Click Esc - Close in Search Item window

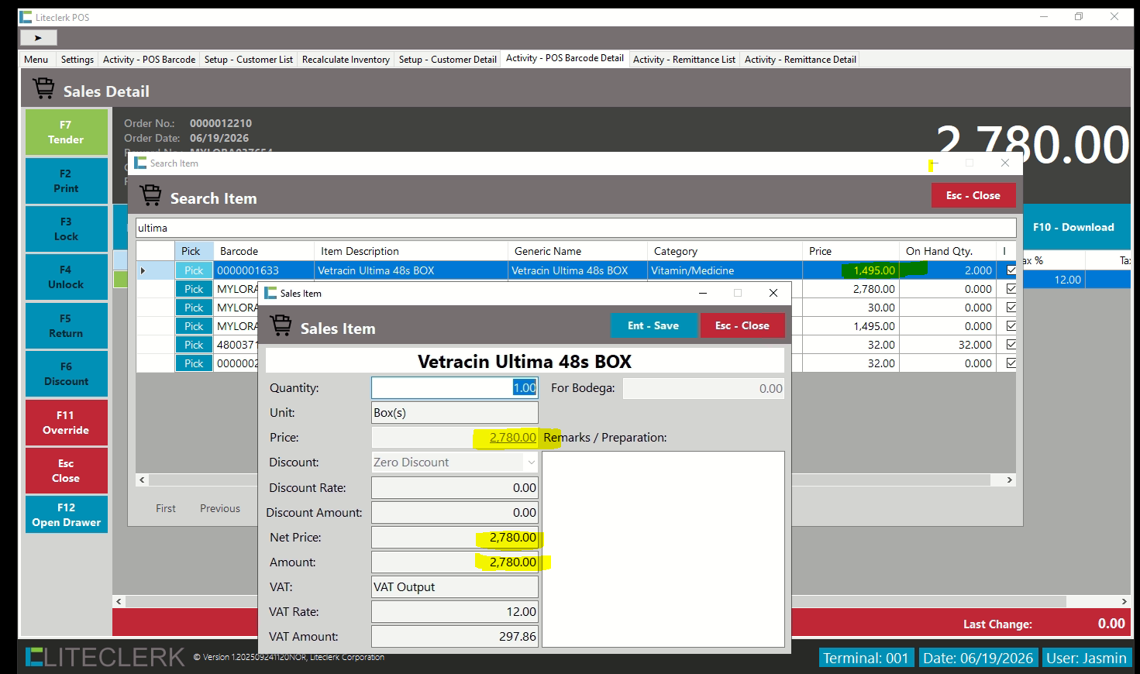point(973,195)
